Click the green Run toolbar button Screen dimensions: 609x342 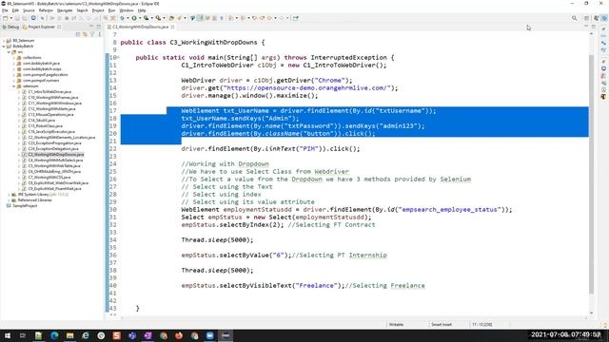point(134,18)
